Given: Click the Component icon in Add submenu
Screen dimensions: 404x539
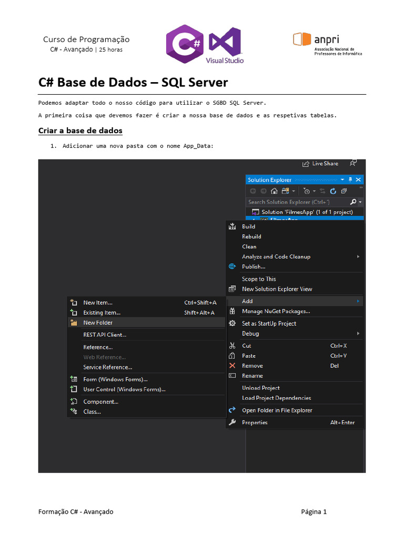Looking at the screenshot, I should (x=74, y=402).
